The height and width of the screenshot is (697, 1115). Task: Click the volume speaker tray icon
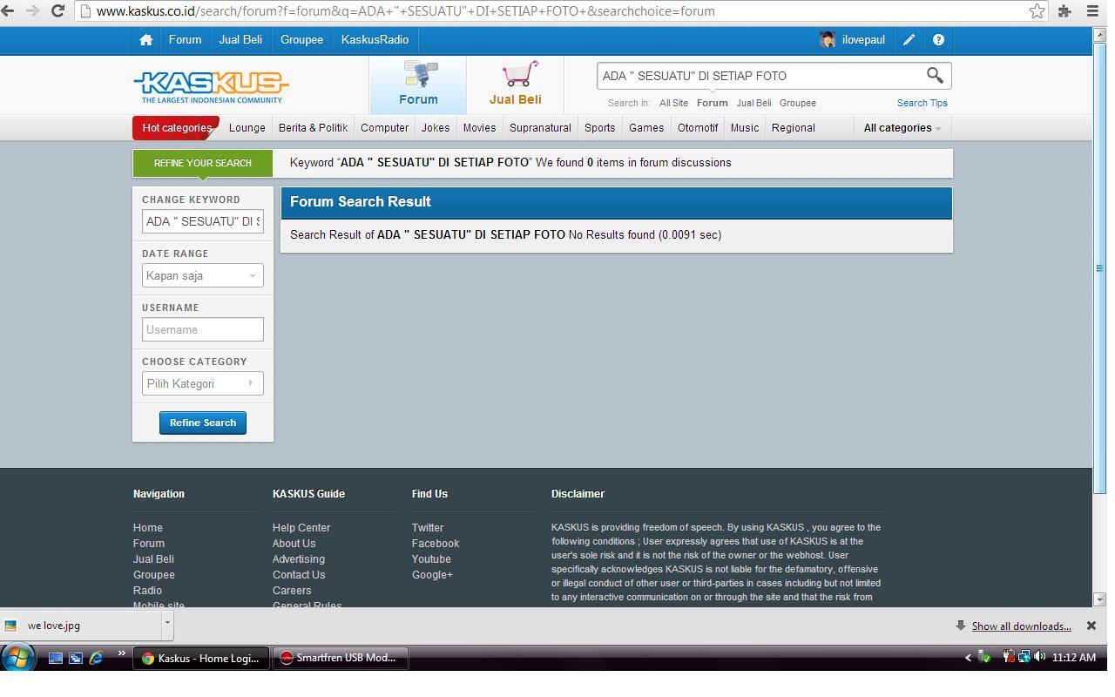1039,657
